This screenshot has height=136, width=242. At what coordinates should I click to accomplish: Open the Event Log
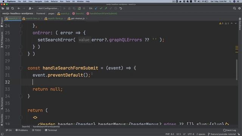(x=230, y=130)
